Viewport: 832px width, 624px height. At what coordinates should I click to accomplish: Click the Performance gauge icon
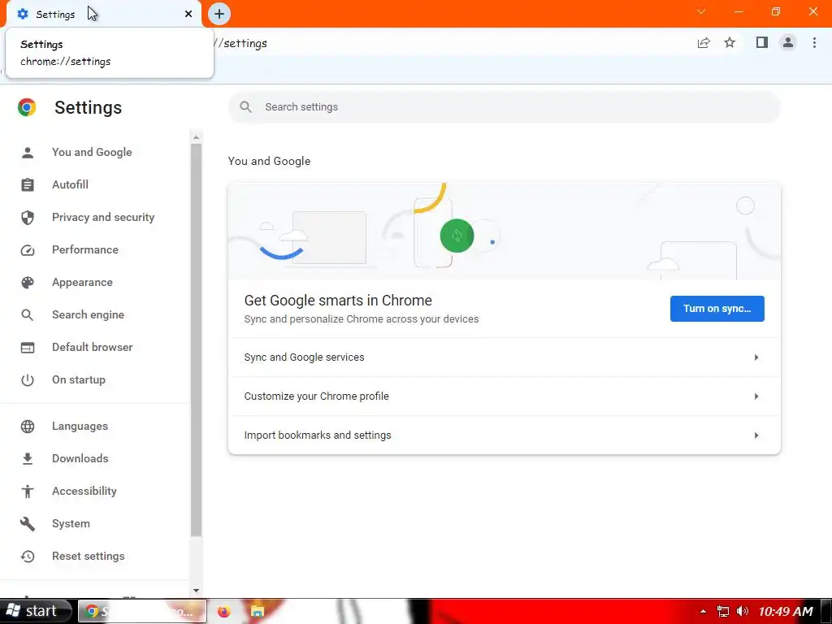coord(28,250)
